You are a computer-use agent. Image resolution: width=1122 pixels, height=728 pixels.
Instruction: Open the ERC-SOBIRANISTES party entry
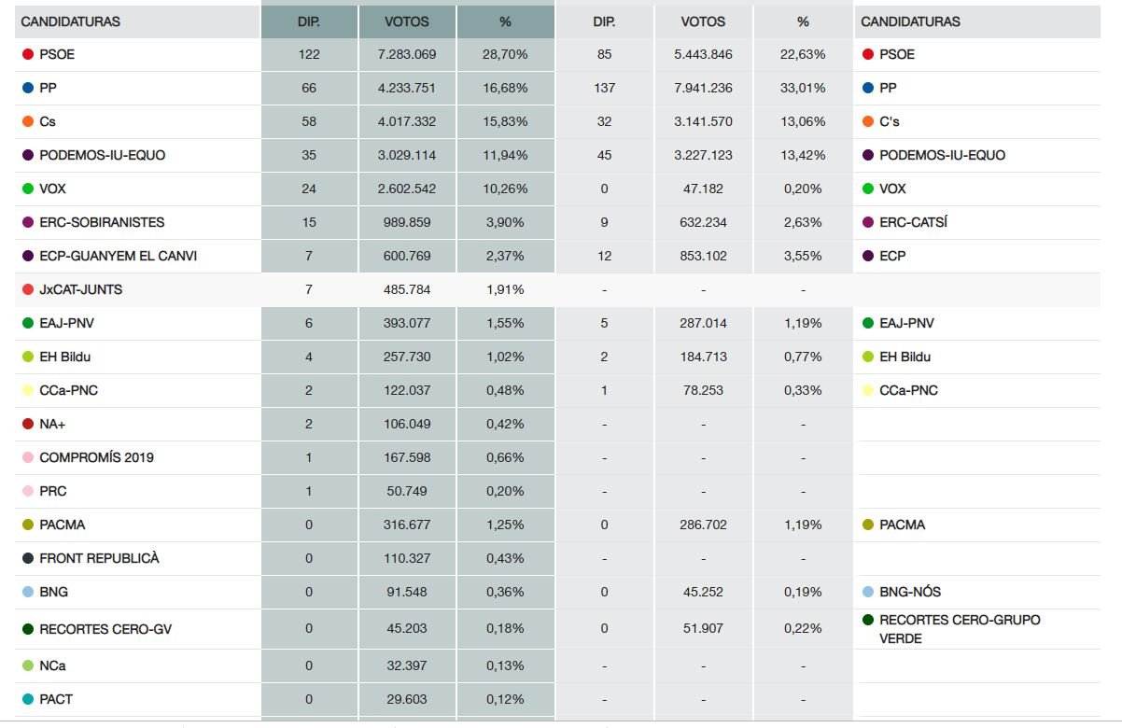pyautogui.click(x=102, y=222)
